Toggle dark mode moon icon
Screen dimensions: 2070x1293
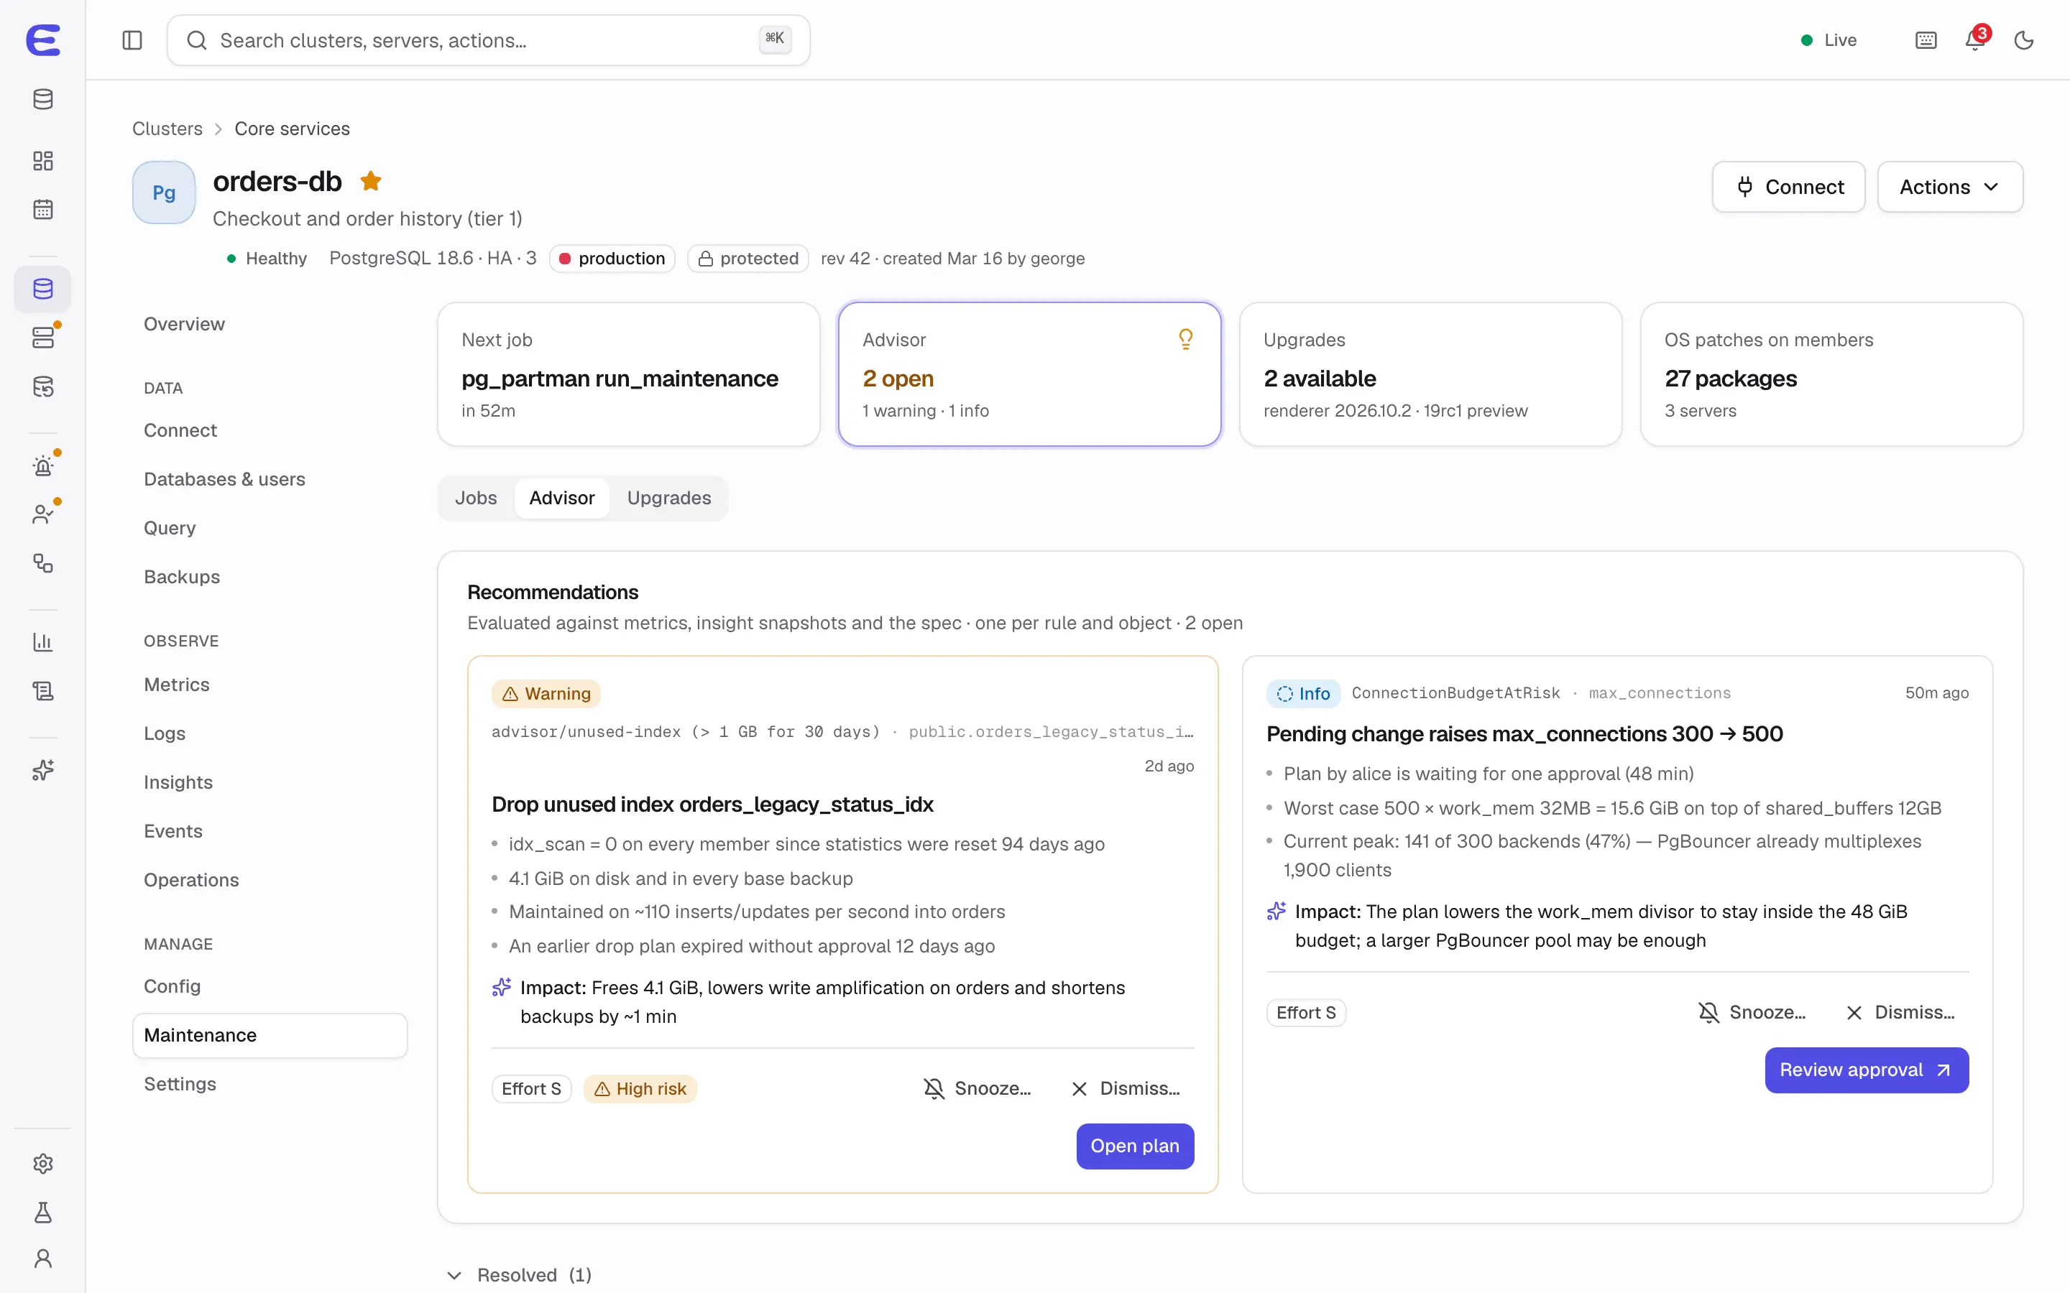point(2023,40)
